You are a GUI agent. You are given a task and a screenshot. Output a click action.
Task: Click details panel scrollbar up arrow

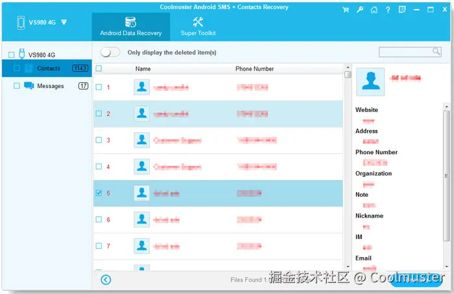[x=446, y=106]
